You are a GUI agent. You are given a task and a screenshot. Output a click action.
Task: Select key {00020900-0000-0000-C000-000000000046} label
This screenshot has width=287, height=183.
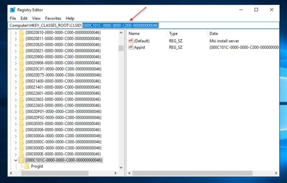pos(63,57)
